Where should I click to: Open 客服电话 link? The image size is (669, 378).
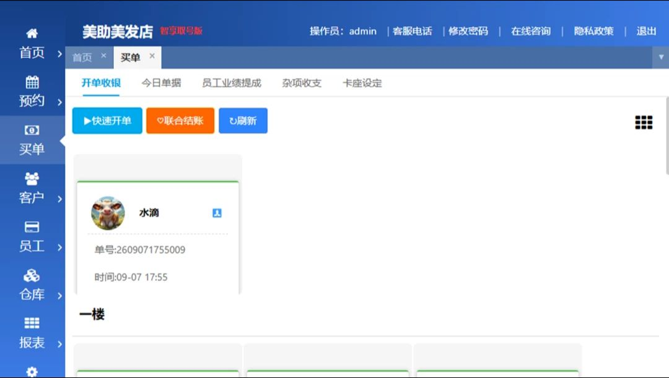(x=412, y=31)
